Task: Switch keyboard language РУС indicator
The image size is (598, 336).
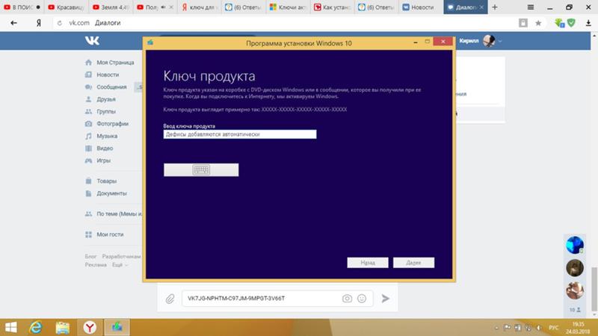Action: [553, 328]
